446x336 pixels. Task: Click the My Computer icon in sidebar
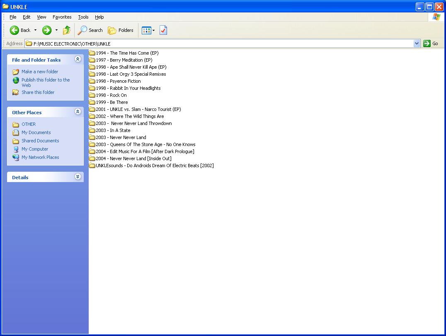(16, 149)
